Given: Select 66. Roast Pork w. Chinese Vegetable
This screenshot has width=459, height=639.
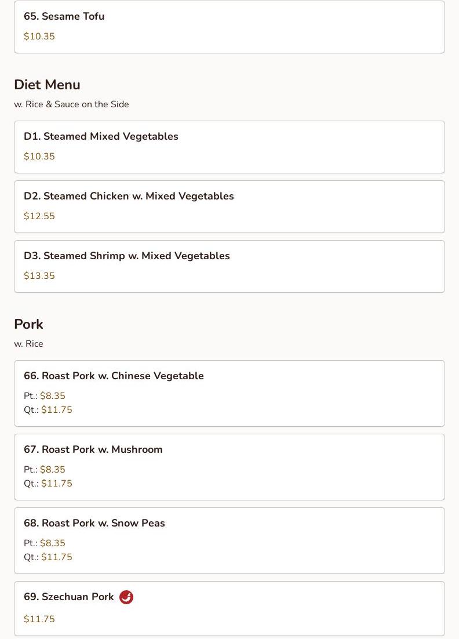Looking at the screenshot, I should 230,393.
